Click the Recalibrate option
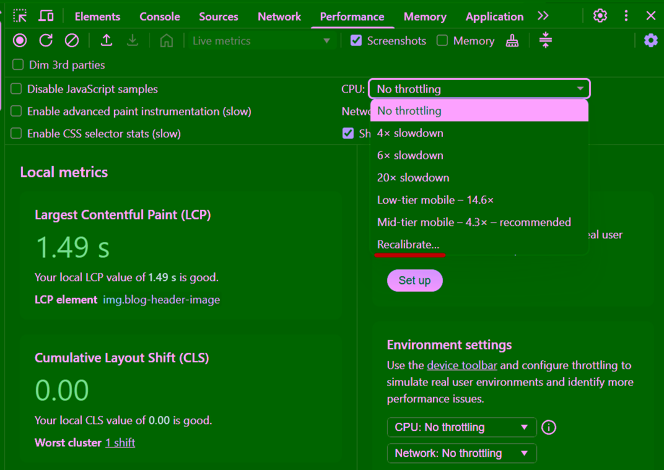664x470 pixels. 408,245
